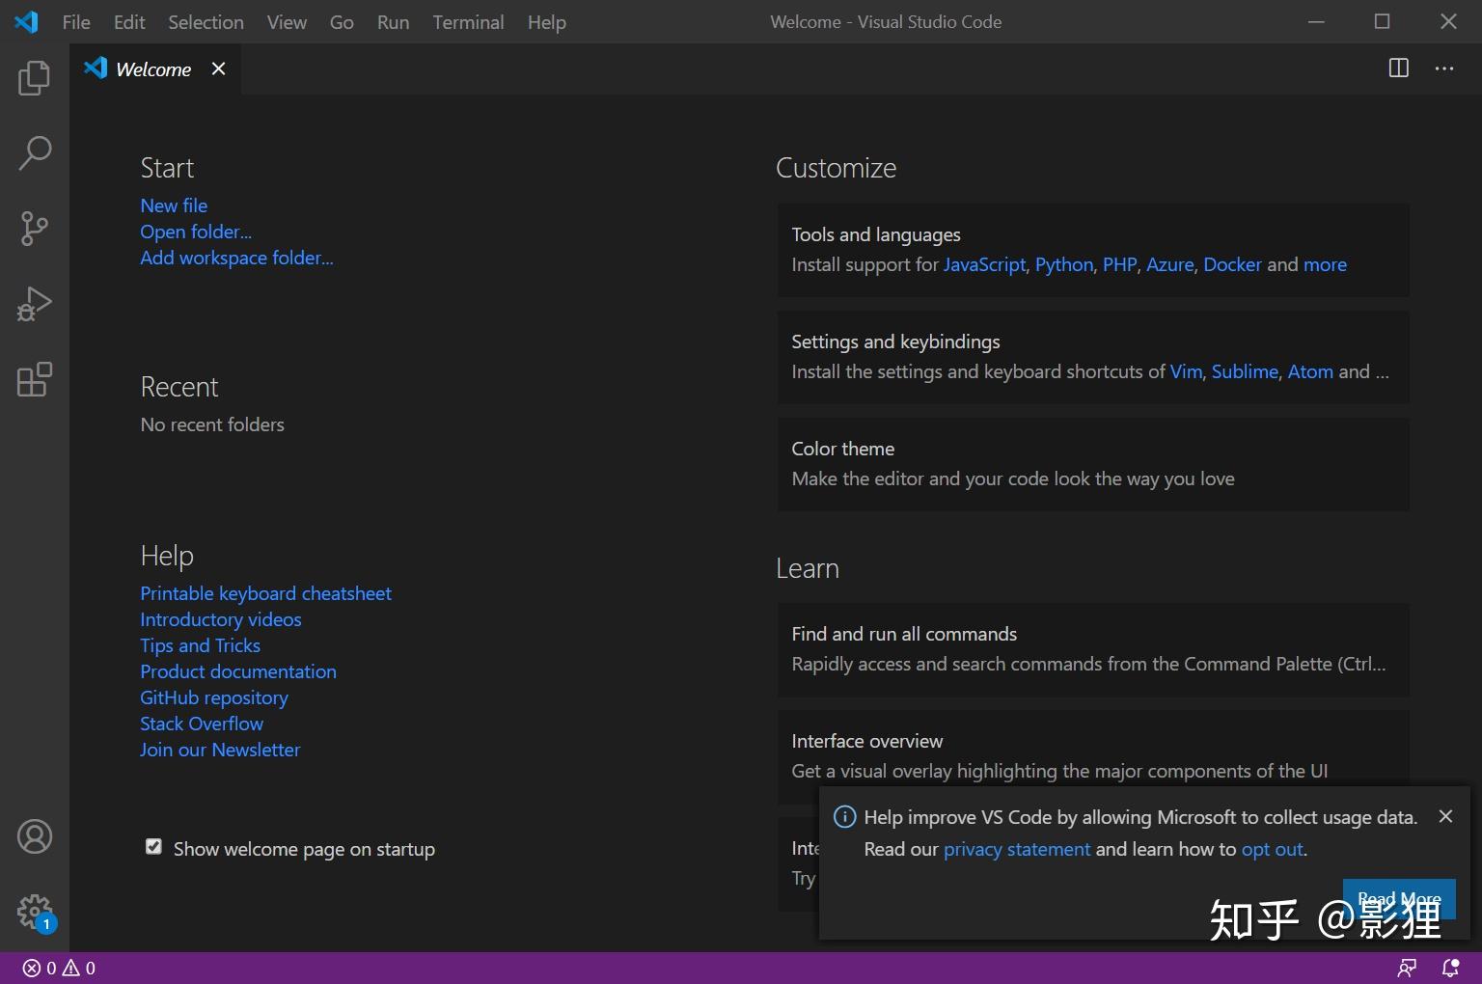Screen dimensions: 1482x984
Task: Open the Tips and Tricks link
Action: (x=200, y=644)
